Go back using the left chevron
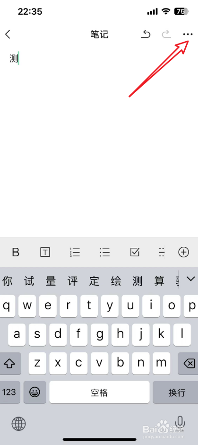The width and height of the screenshot is (198, 445). [x=8, y=35]
